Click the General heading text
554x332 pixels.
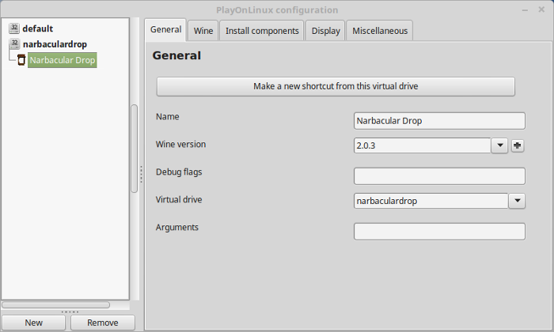point(176,55)
